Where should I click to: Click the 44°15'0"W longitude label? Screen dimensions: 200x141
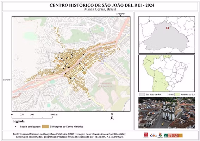click(120, 14)
